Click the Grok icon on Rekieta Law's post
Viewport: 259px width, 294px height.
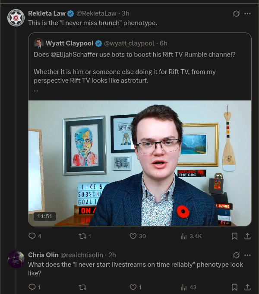click(237, 13)
